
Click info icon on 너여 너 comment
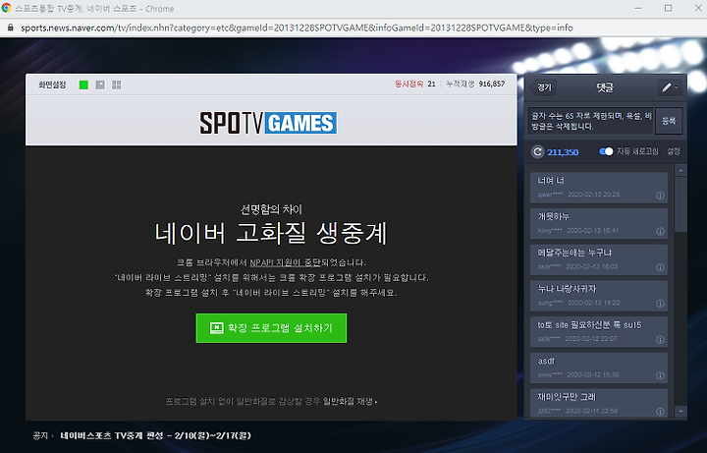[660, 196]
